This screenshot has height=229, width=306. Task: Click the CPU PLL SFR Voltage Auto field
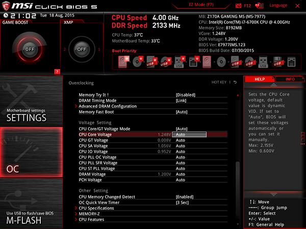click(x=181, y=163)
